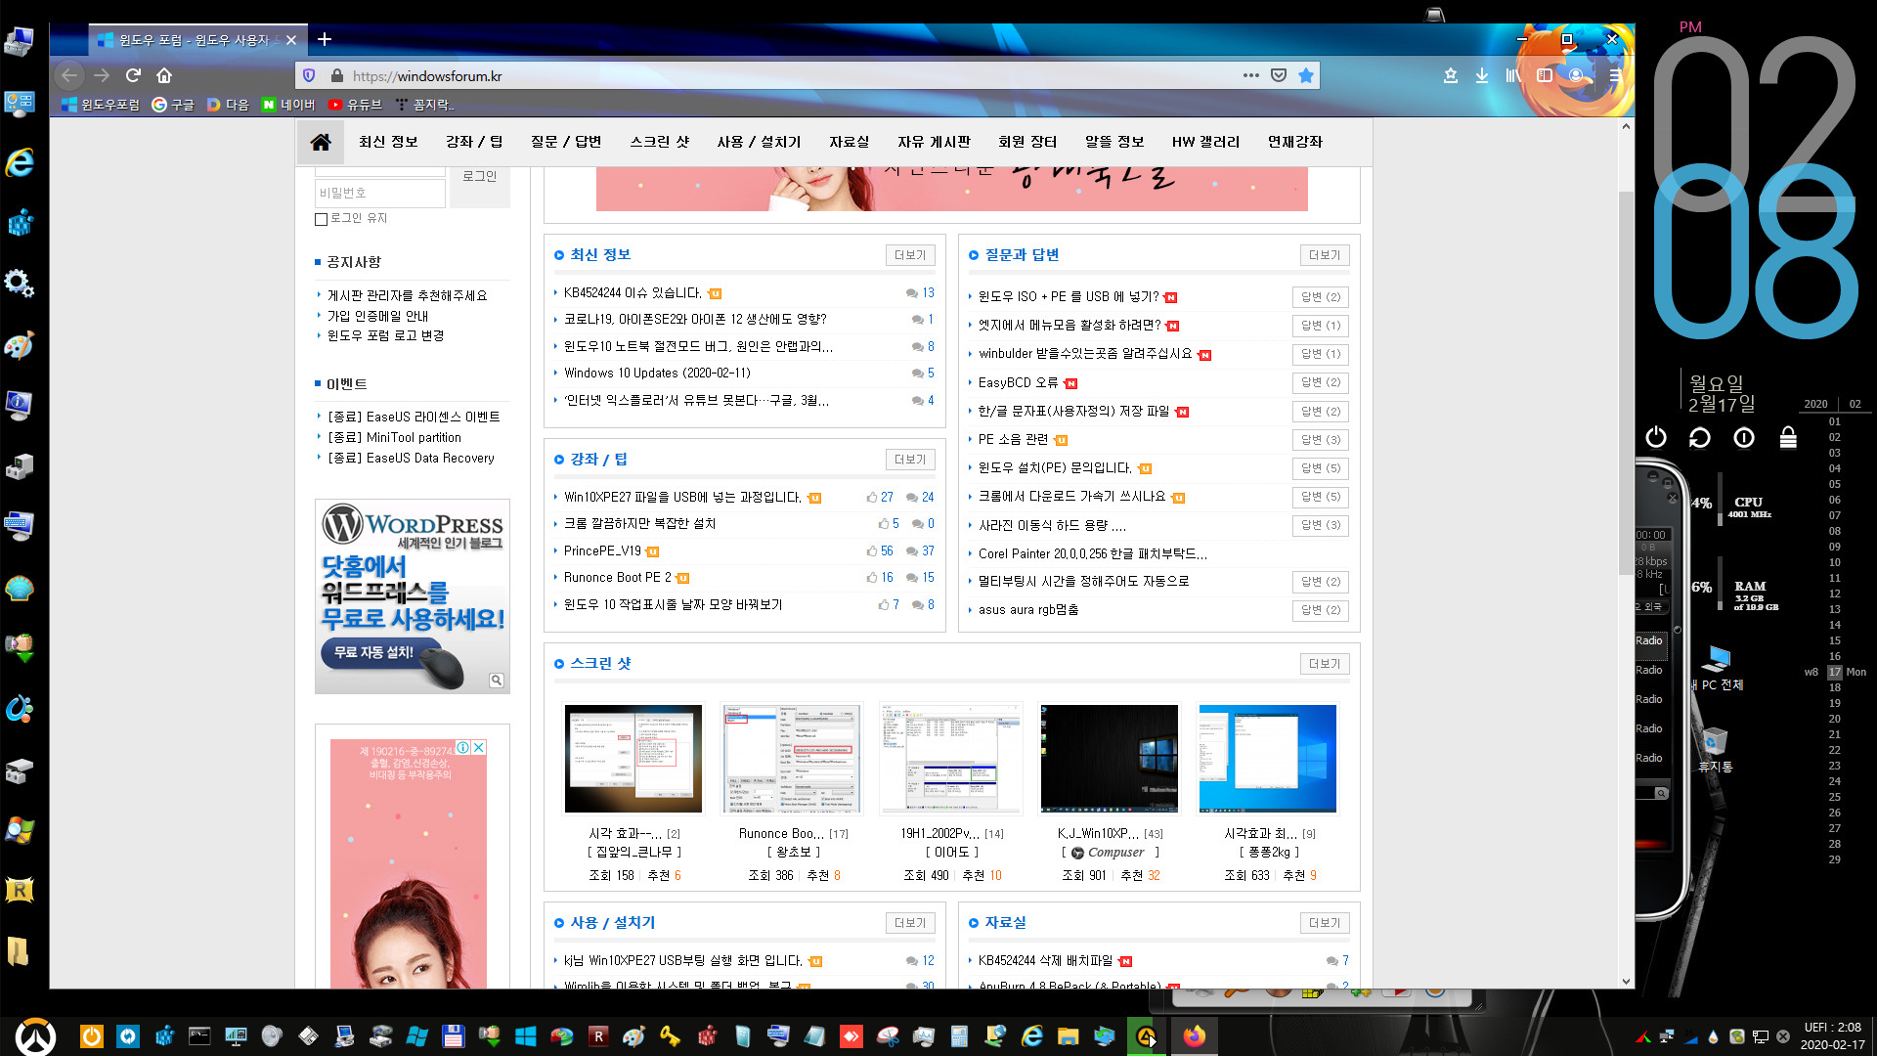Open post KB4524244 이슈 있습니다.

pos(633,293)
